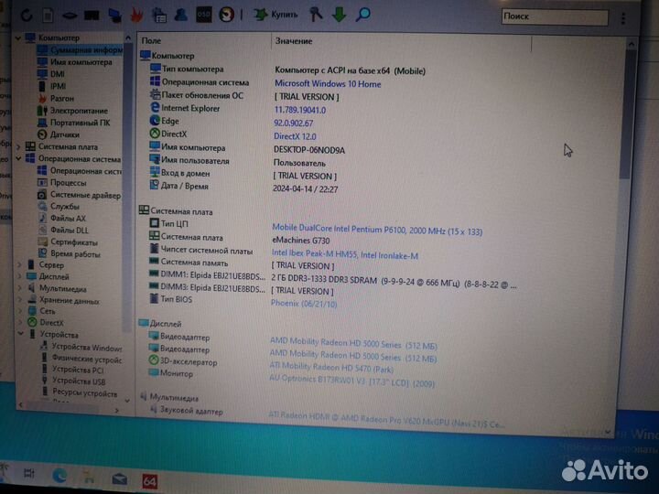Click the tree pane horizontal scrollbar right arrow
659x494 pixels.
(x=117, y=410)
